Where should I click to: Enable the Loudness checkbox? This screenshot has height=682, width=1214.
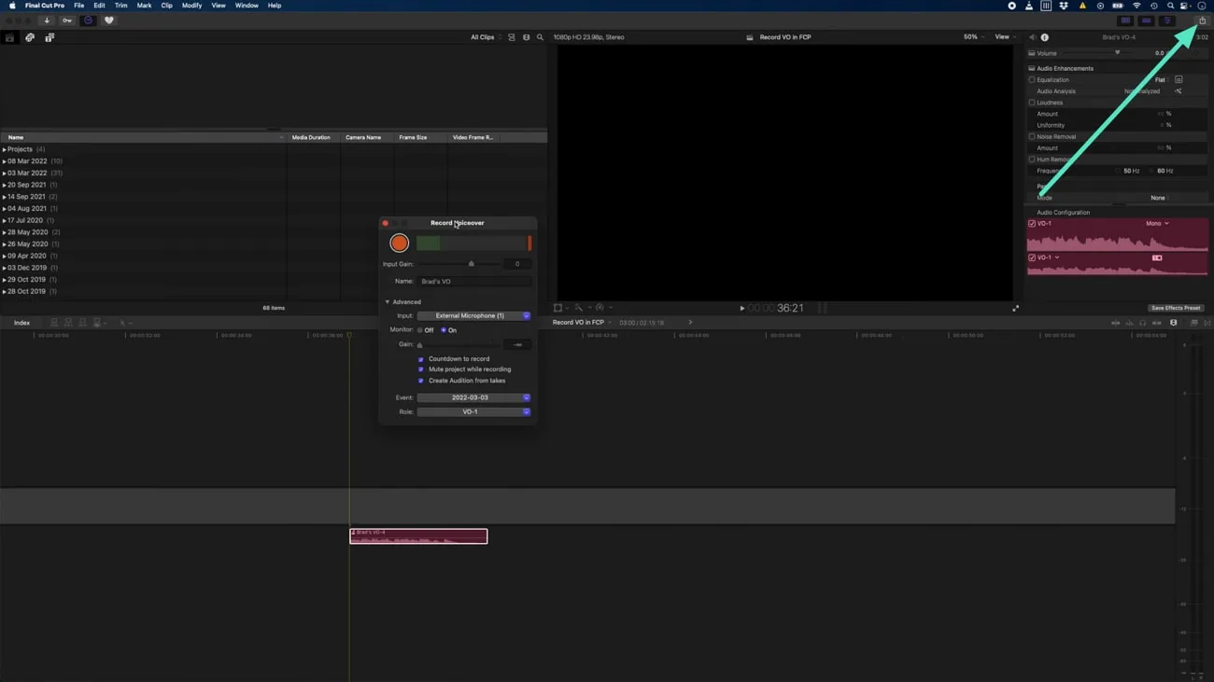[x=1032, y=103]
